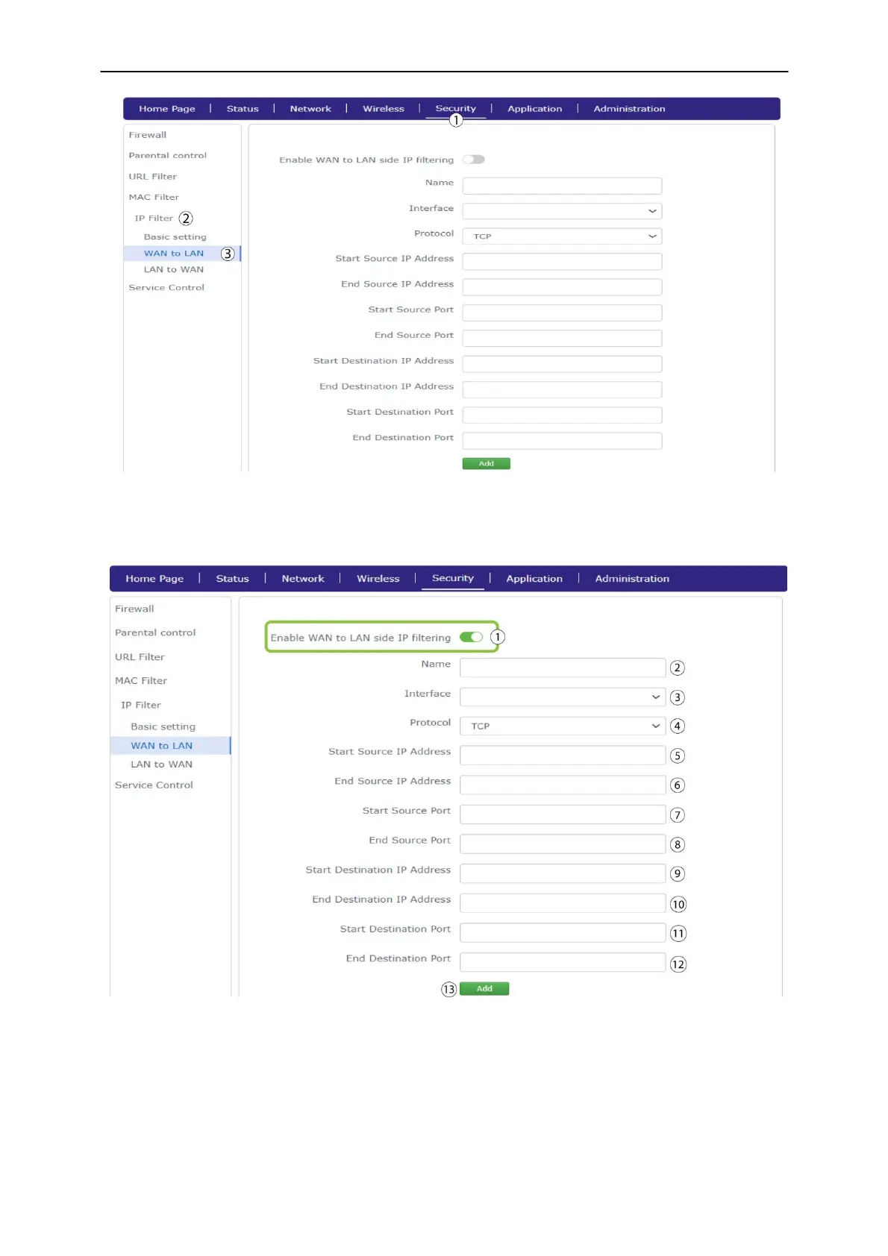The image size is (888, 1256).
Task: Open Protocol dropdown in the upper form
Action: (562, 236)
